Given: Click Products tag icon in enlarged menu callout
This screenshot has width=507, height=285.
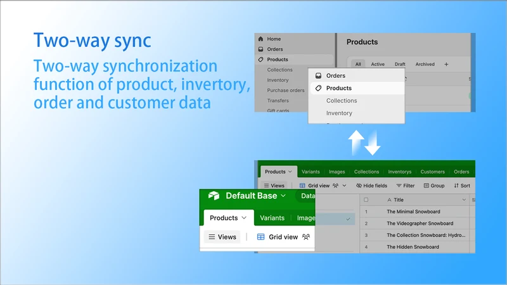Looking at the screenshot, I should (319, 88).
